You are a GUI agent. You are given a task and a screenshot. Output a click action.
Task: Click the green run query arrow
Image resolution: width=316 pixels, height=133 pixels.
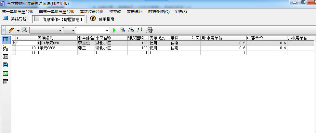(114, 30)
